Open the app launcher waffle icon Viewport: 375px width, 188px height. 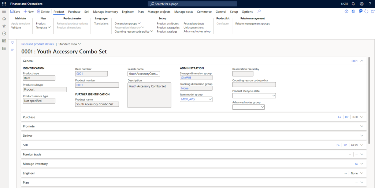point(4,4)
